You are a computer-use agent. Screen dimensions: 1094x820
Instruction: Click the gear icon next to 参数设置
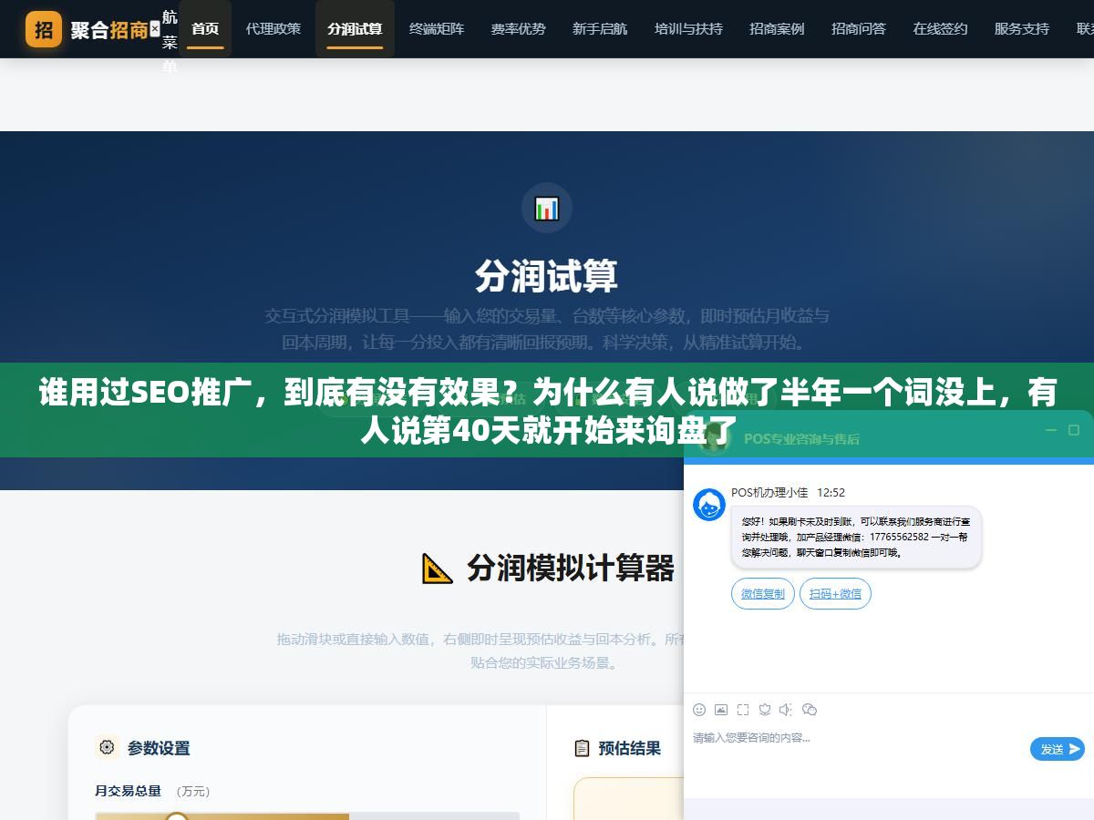[108, 747]
